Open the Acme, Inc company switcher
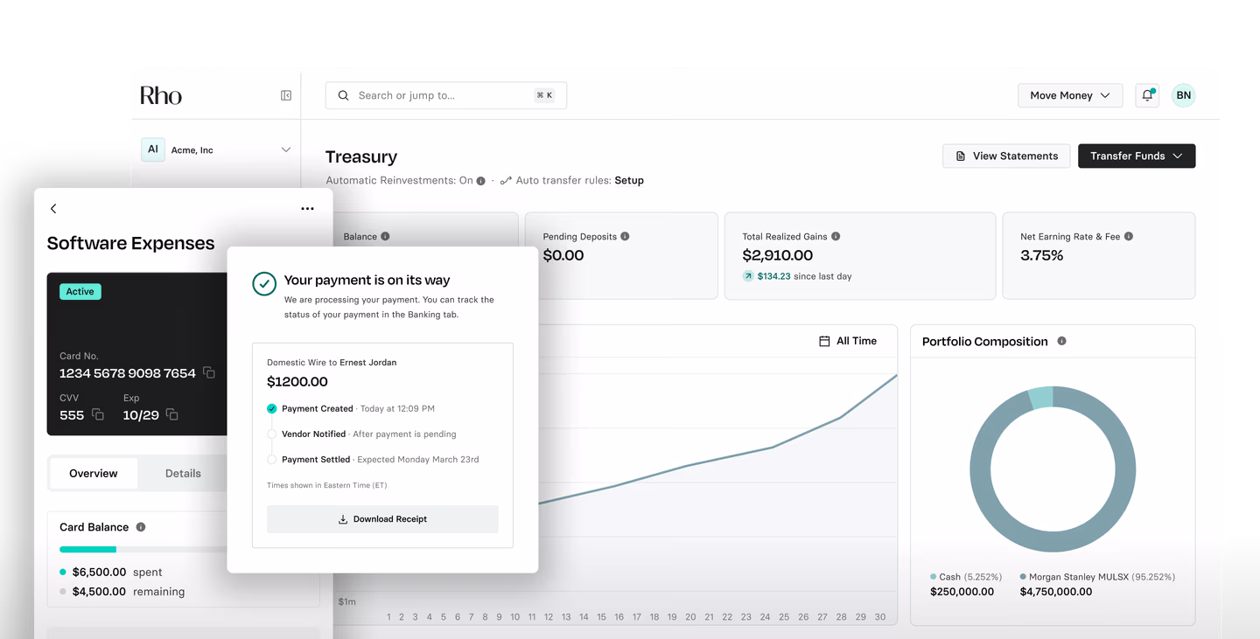The width and height of the screenshot is (1260, 639). click(217, 149)
